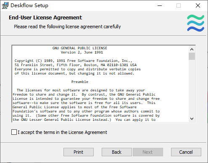The width and height of the screenshot is (208, 163).
Task: Click the license scrollbar thumb
Action: click(x=192, y=56)
